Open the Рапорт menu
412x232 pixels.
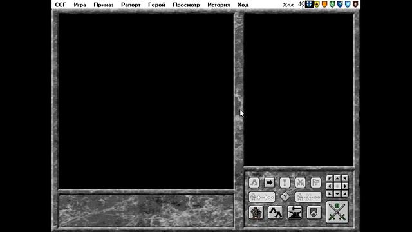pyautogui.click(x=131, y=5)
